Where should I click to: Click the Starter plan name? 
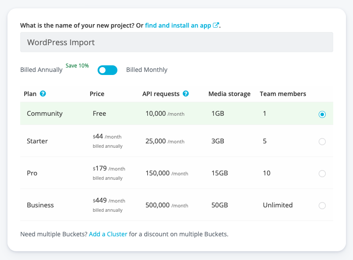(37, 141)
